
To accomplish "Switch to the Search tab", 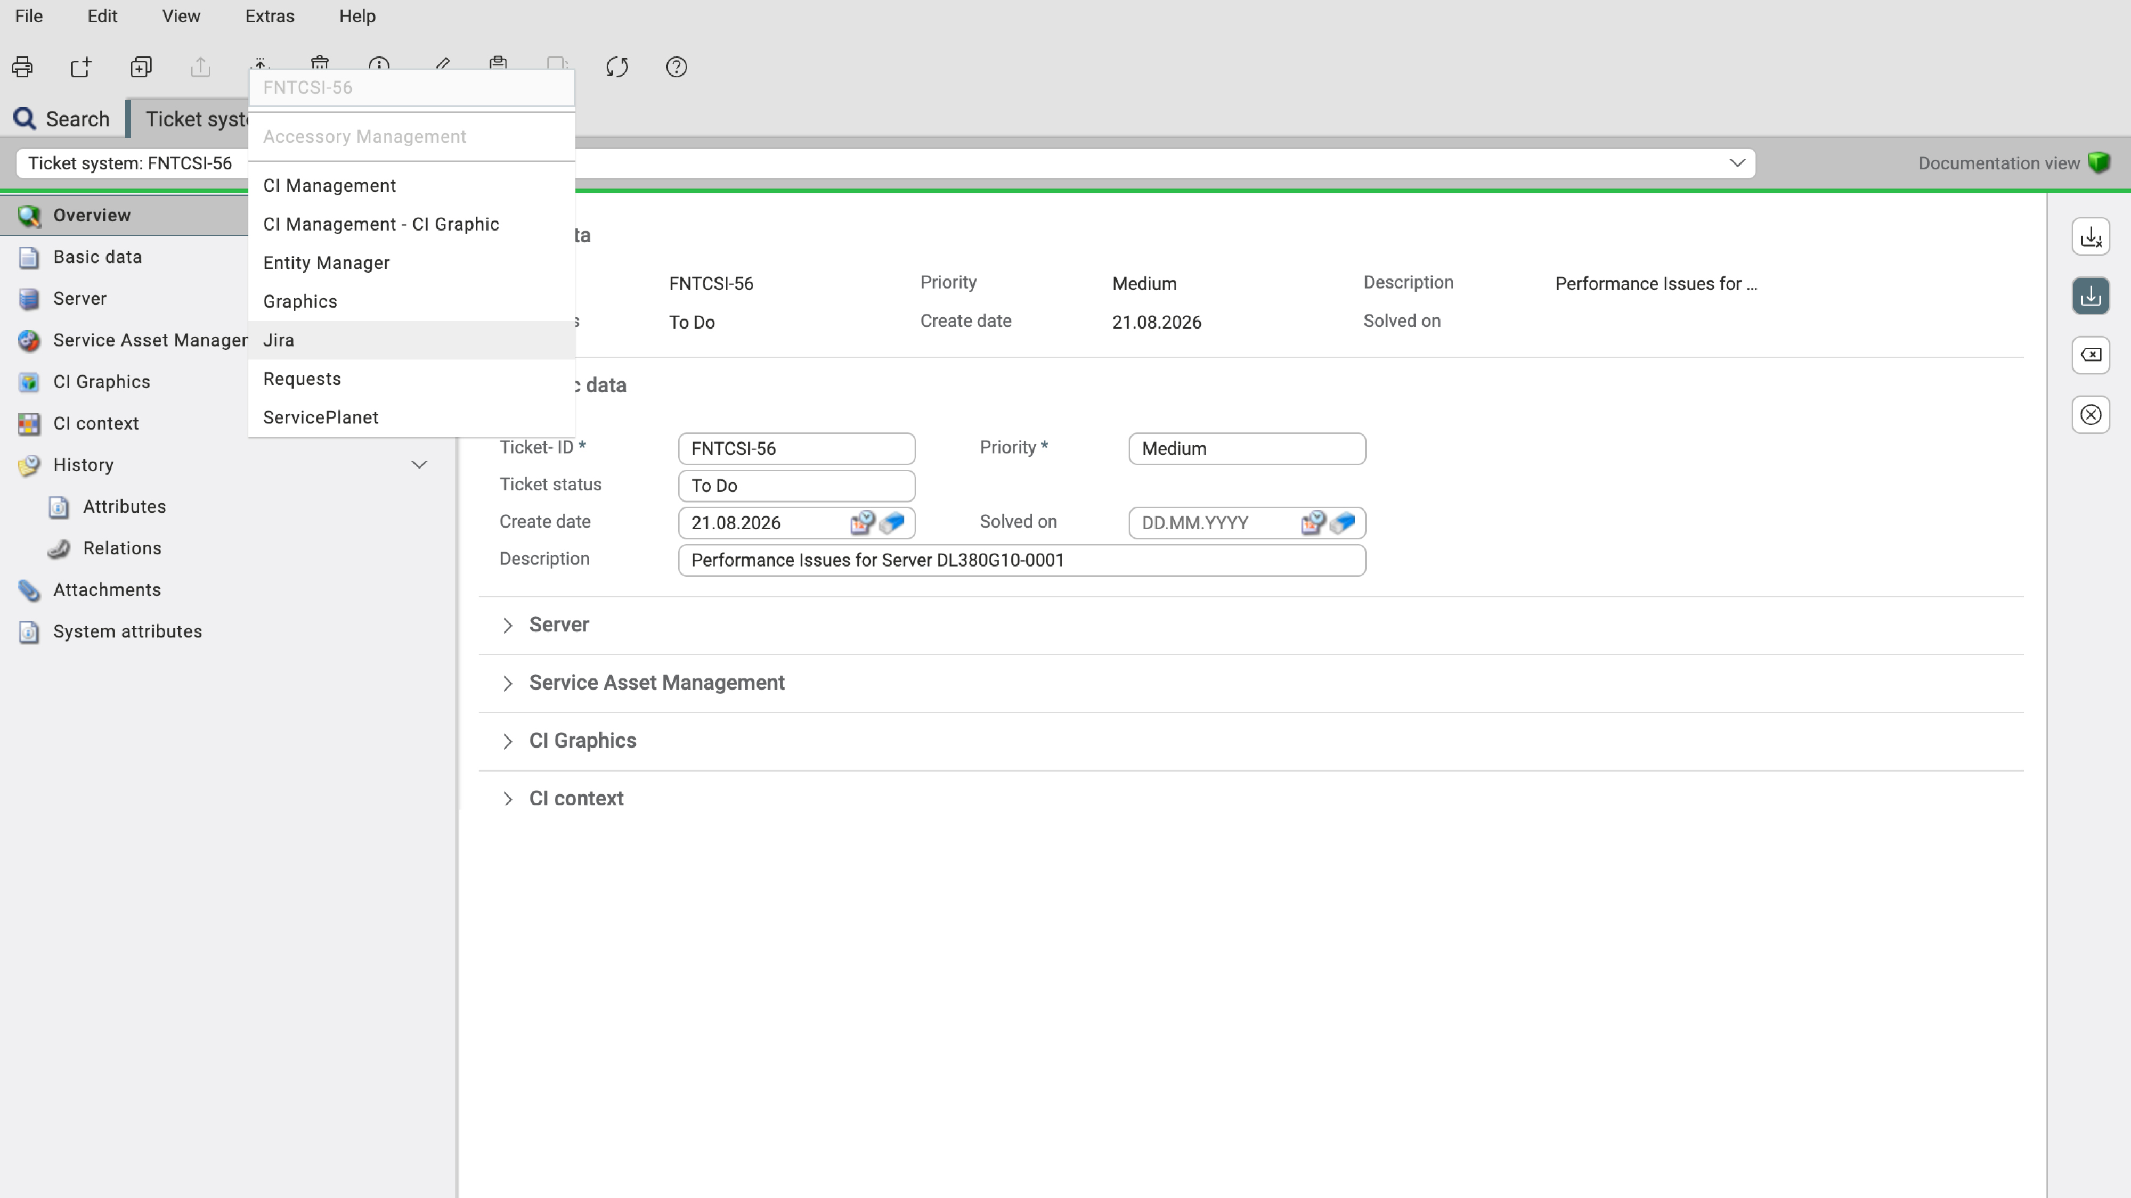I will tap(62, 119).
